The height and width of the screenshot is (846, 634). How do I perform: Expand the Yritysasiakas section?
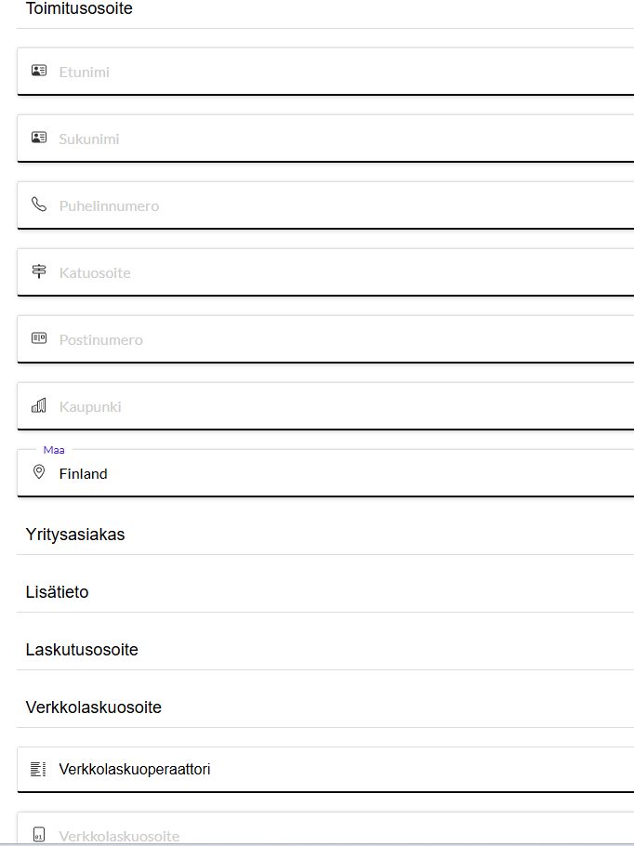(x=326, y=535)
